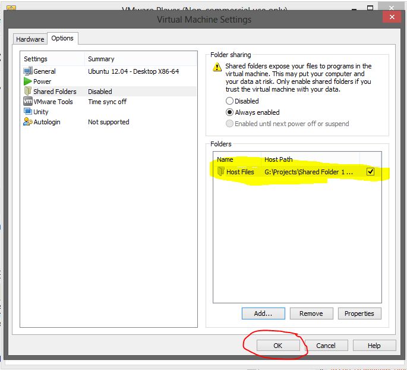Open the Help button
Viewport: 407px width, 370px height.
(x=374, y=346)
